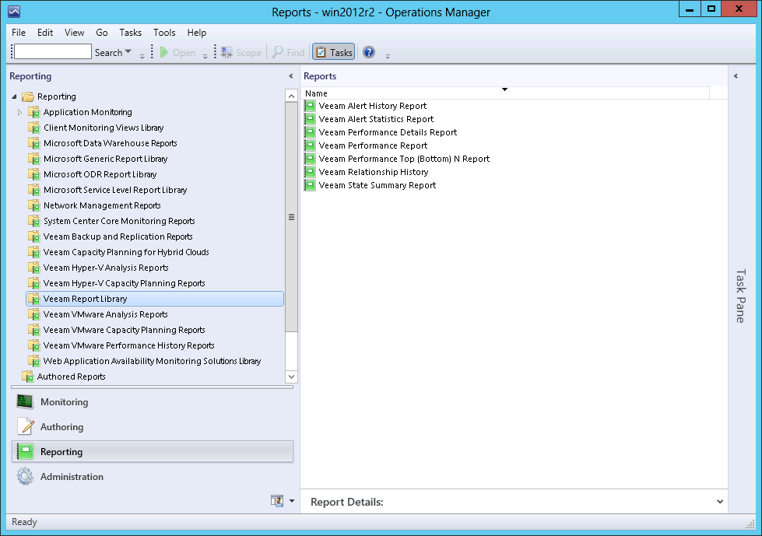Select System Center Core Monitoring Reports folder
This screenshot has width=762, height=536.
(119, 221)
